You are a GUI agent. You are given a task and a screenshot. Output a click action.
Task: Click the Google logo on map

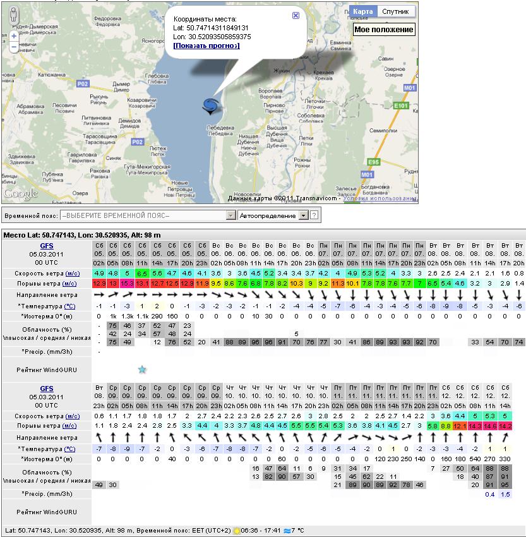point(20,194)
